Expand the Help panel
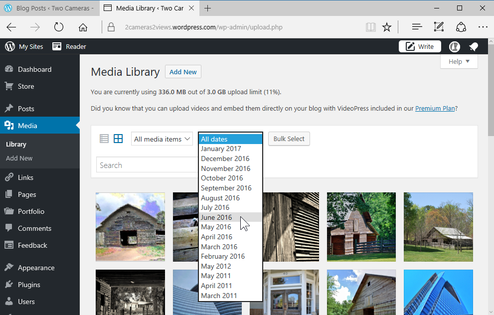494x315 pixels. coord(459,61)
